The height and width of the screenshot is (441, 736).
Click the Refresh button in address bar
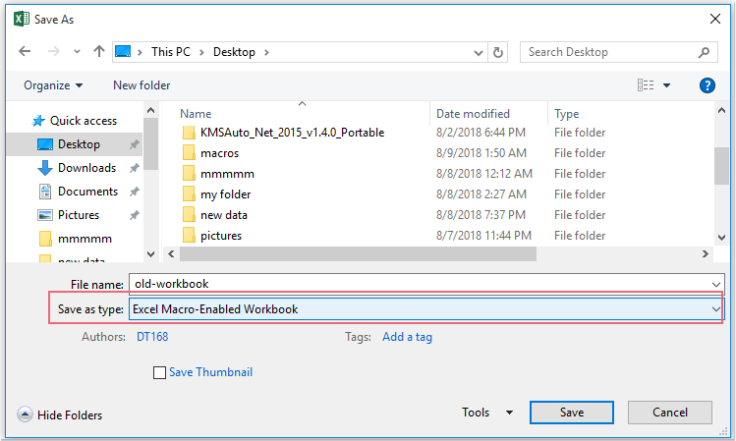[x=500, y=52]
